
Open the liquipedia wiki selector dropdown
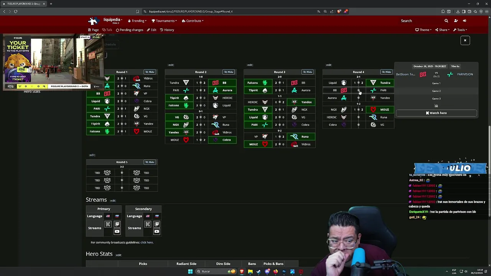pyautogui.click(x=113, y=20)
